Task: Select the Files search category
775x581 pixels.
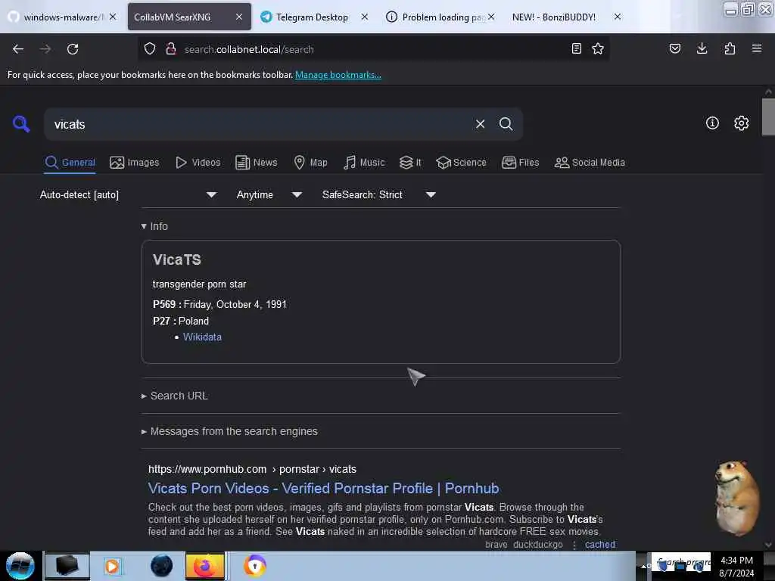Action: click(x=520, y=163)
